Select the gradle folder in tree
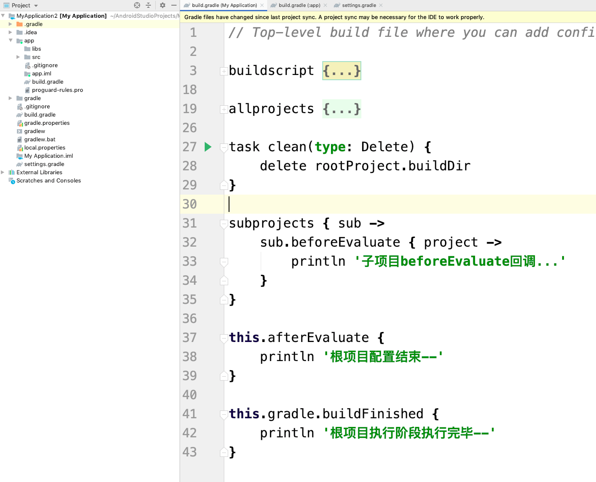Screen dimensions: 596x482 coord(33,98)
